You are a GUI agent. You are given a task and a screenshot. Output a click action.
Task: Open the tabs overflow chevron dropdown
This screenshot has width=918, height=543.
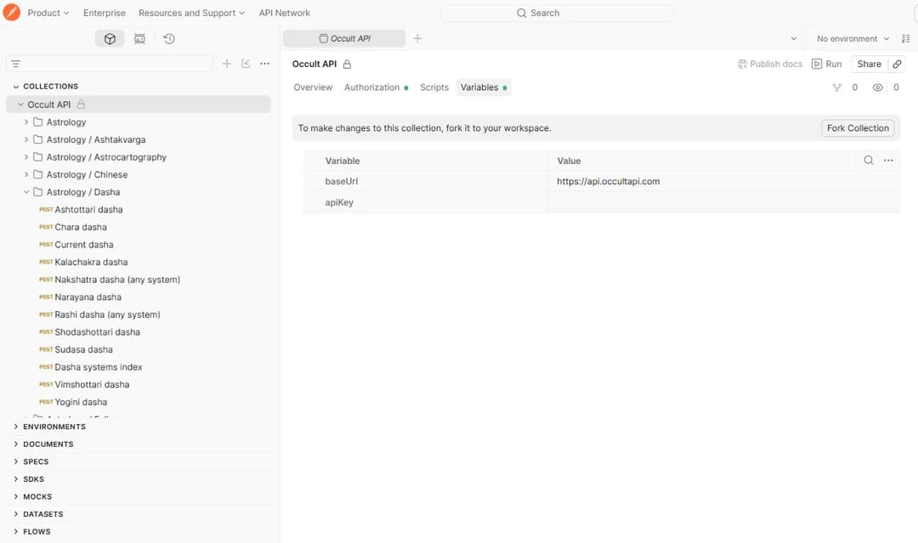coord(794,38)
